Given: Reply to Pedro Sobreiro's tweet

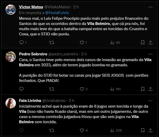Looking at the screenshot, I should tap(22, 89).
